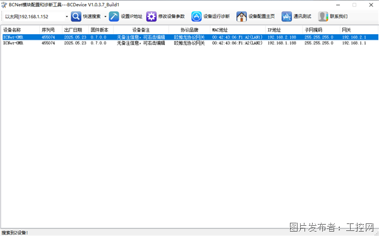
Task: Open the 设备配置主页 house icon
Action: (241, 16)
